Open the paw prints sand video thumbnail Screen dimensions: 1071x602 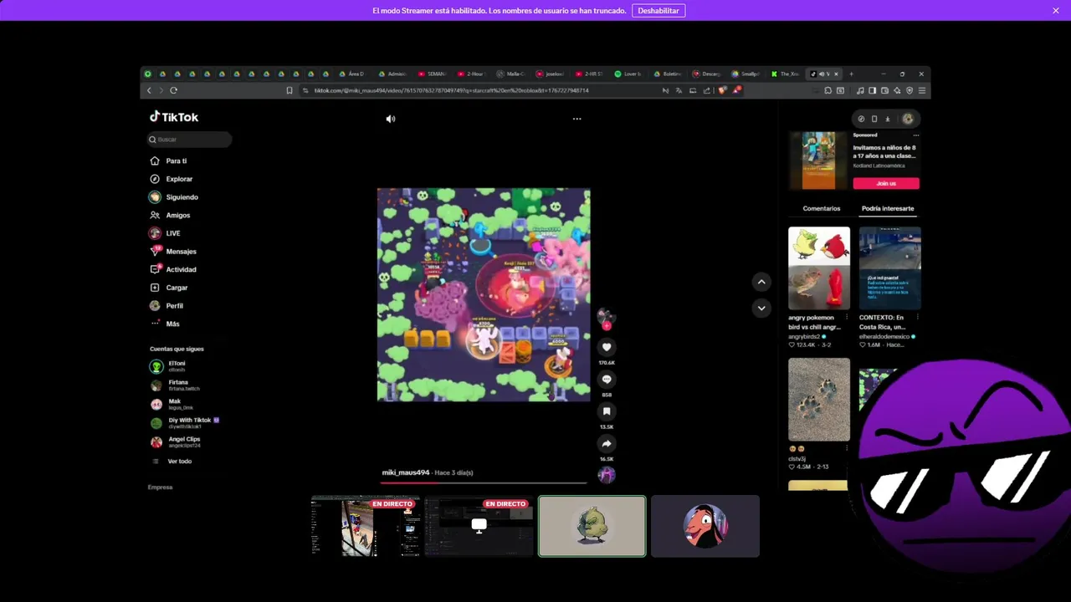point(819,400)
